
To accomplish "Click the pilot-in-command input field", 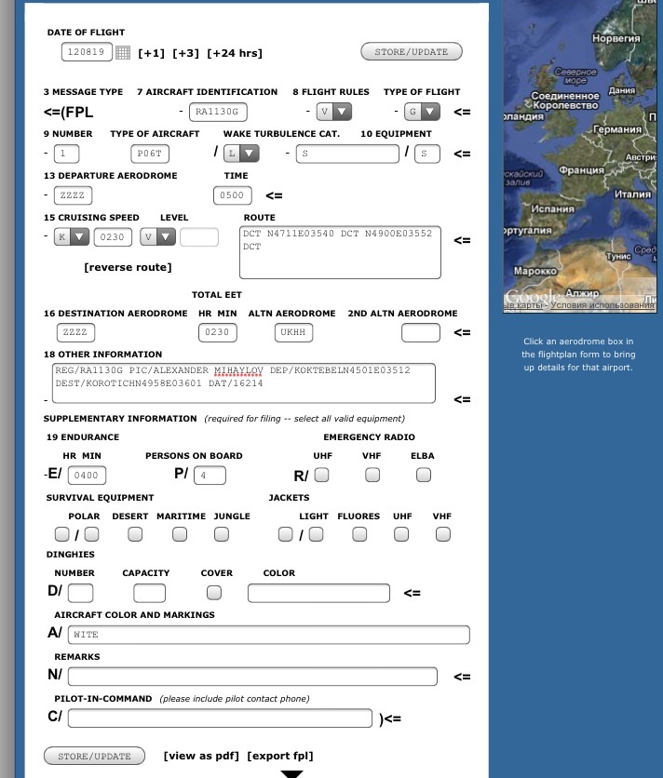I will 220,718.
